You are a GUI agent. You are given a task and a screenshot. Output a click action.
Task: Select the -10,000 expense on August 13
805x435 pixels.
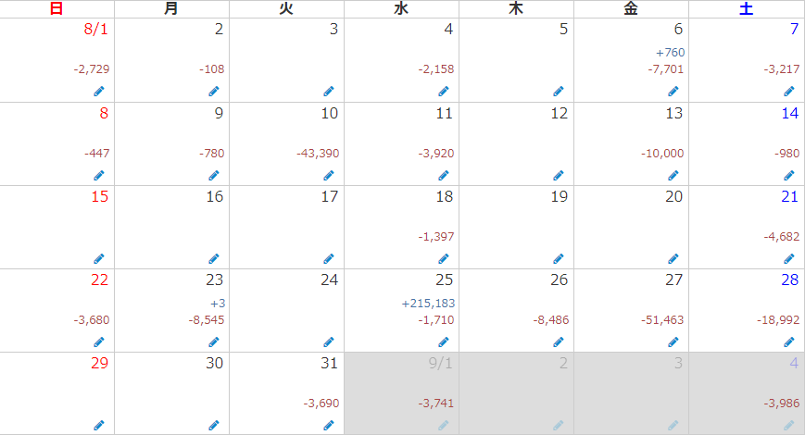(662, 153)
